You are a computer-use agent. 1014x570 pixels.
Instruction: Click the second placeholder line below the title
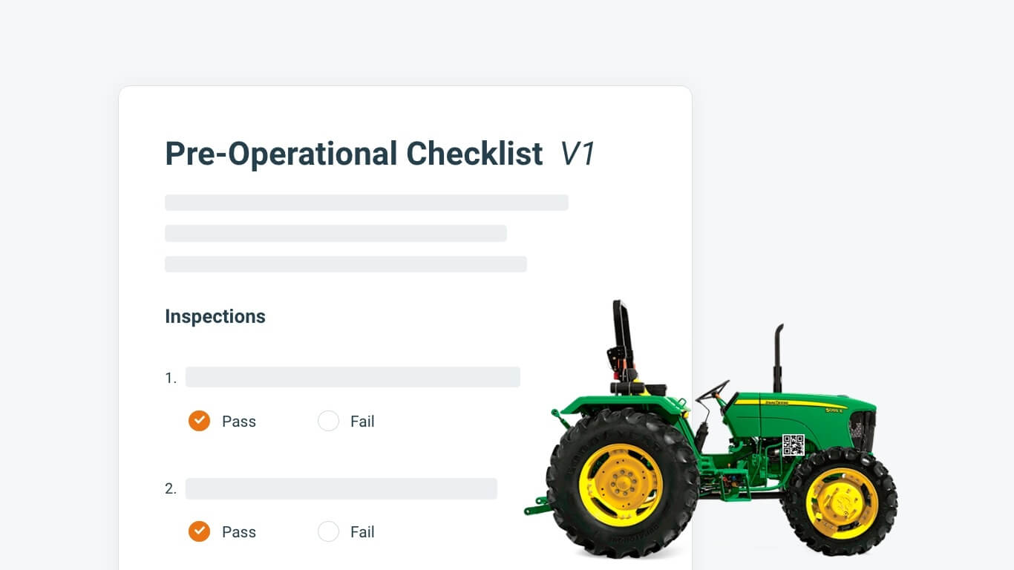336,233
